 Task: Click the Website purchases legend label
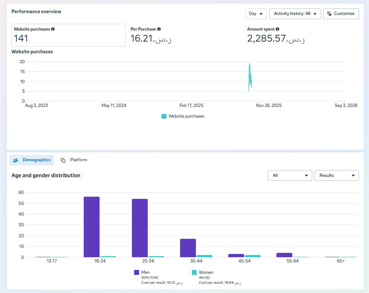point(186,116)
